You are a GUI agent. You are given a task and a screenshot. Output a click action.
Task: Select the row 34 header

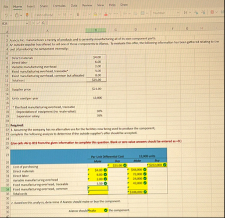[8, 189]
